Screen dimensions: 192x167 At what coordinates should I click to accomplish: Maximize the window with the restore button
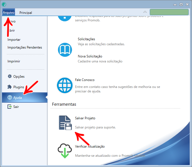tap(181, 4)
